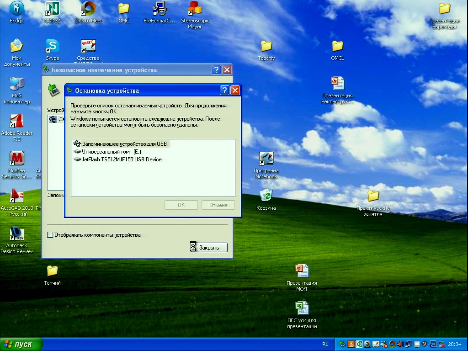
Task: Close the Остановка устройства dialog
Action: pyautogui.click(x=235, y=90)
